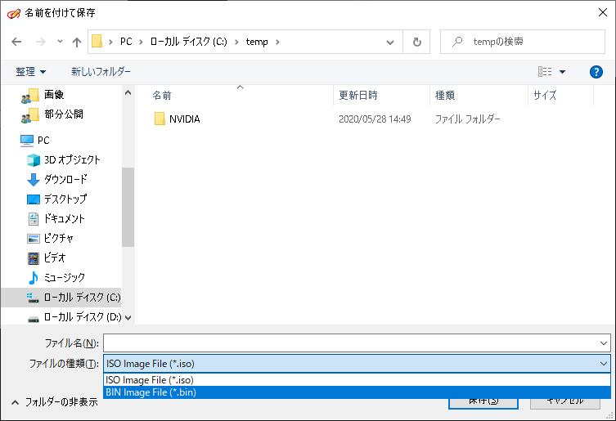
Task: Open デスクトップ in the sidebar
Action: [x=65, y=199]
